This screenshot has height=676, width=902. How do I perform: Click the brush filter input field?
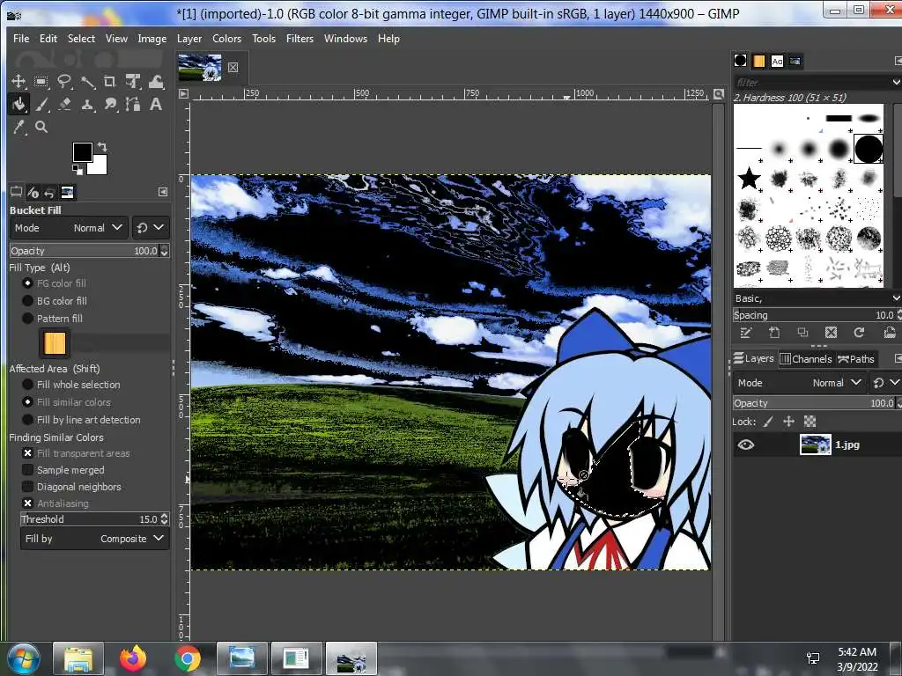tap(811, 82)
